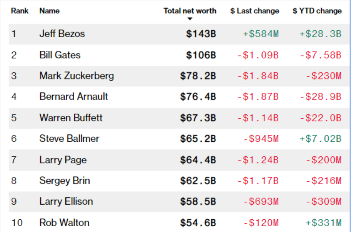Open Larry Ellison's profile

pyautogui.click(x=66, y=201)
